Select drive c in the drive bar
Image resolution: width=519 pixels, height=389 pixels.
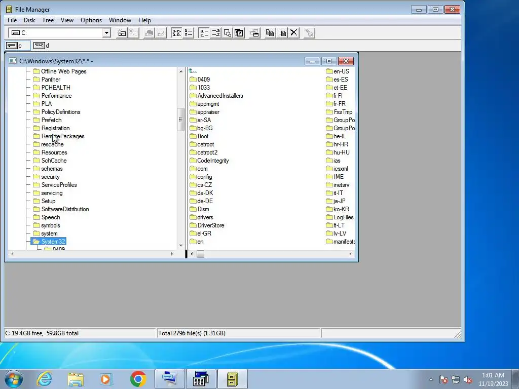[x=18, y=45]
